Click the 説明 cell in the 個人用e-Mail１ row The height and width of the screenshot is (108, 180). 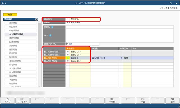[153, 58]
